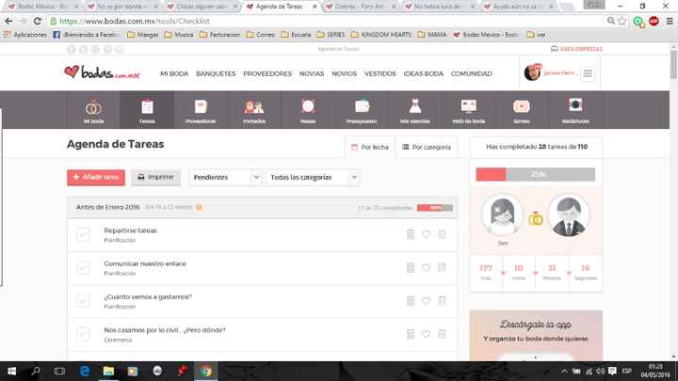
Task: Click the red AdBlock extension icon
Action: (x=654, y=21)
